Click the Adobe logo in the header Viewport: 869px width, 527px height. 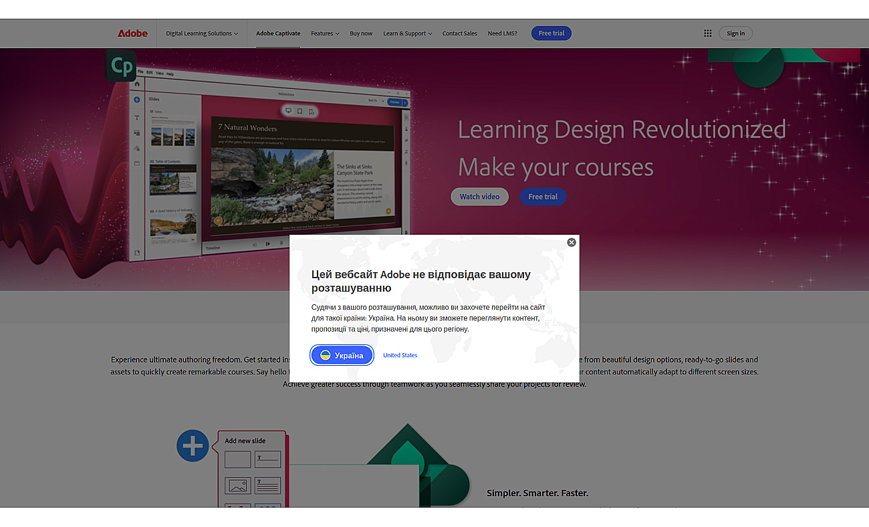(132, 33)
